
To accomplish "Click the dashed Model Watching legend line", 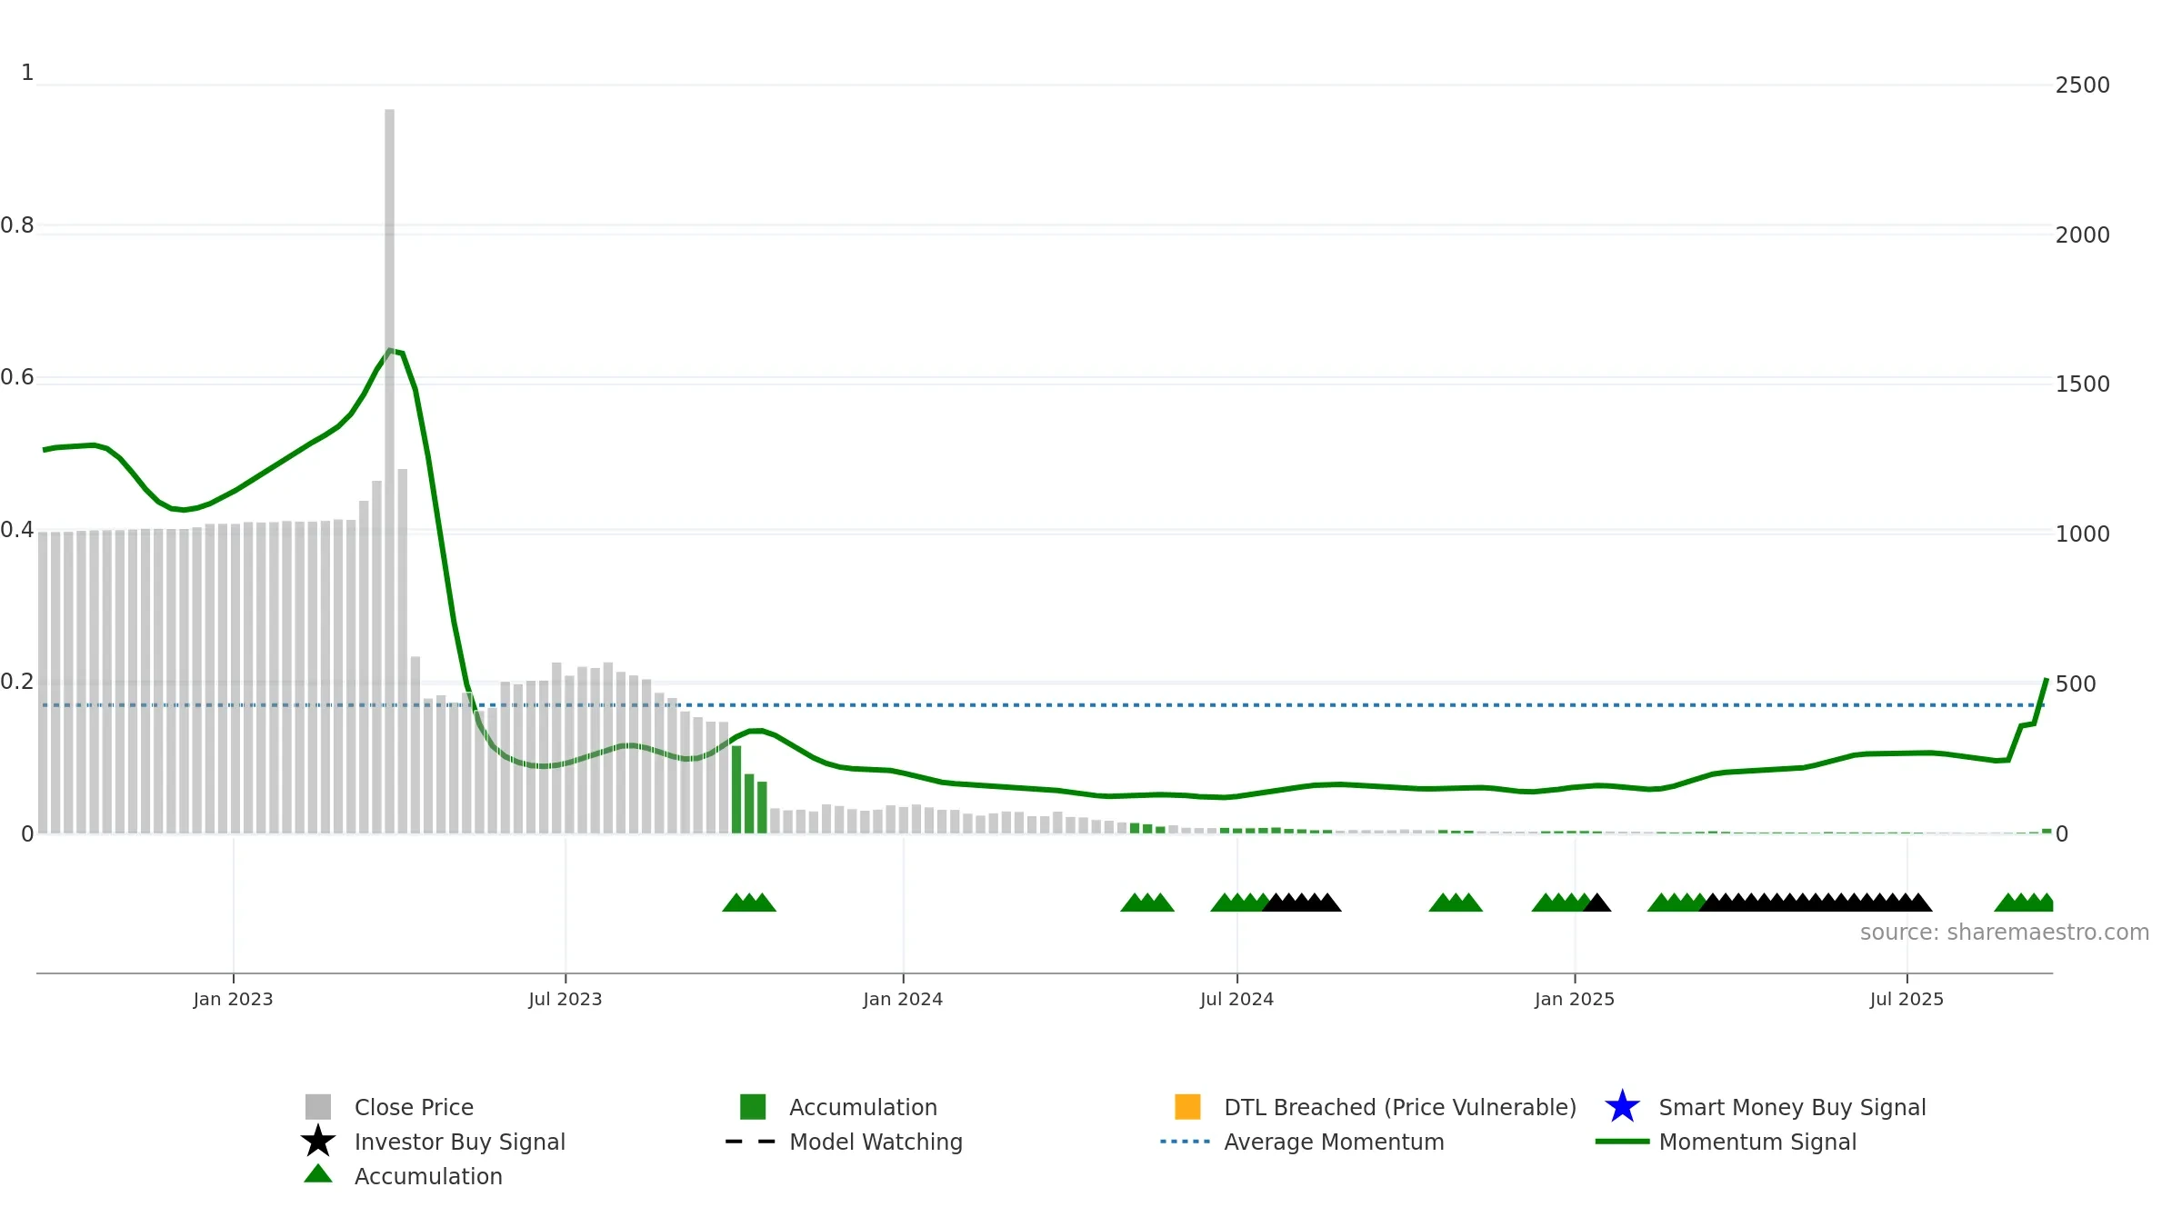I will (x=751, y=1141).
